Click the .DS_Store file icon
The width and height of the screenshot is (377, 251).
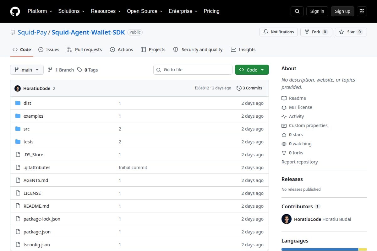click(18, 155)
